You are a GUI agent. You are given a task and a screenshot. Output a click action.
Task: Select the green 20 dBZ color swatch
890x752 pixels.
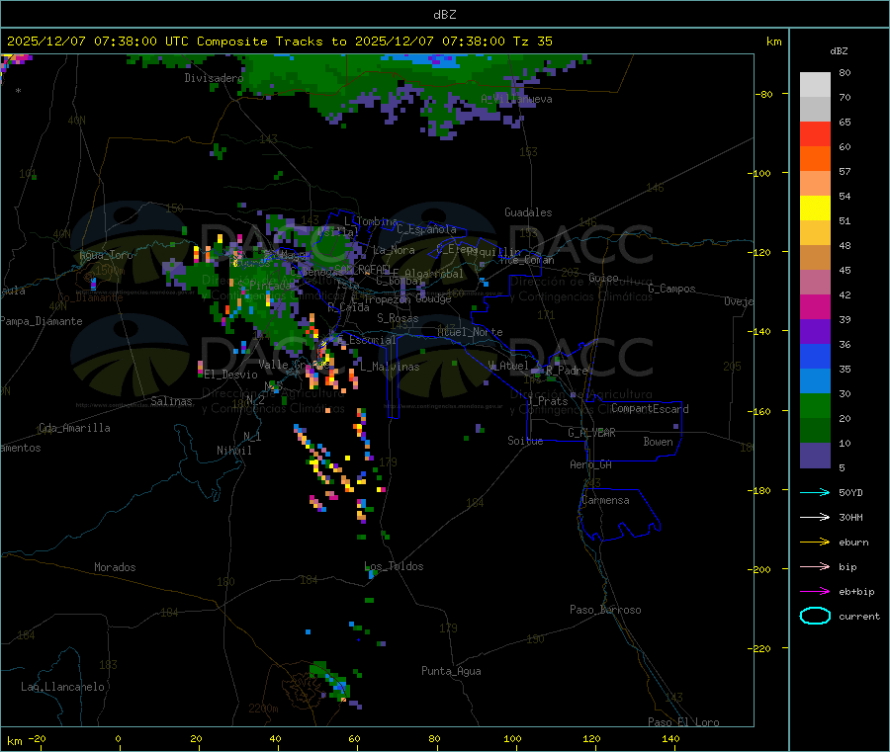[815, 405]
